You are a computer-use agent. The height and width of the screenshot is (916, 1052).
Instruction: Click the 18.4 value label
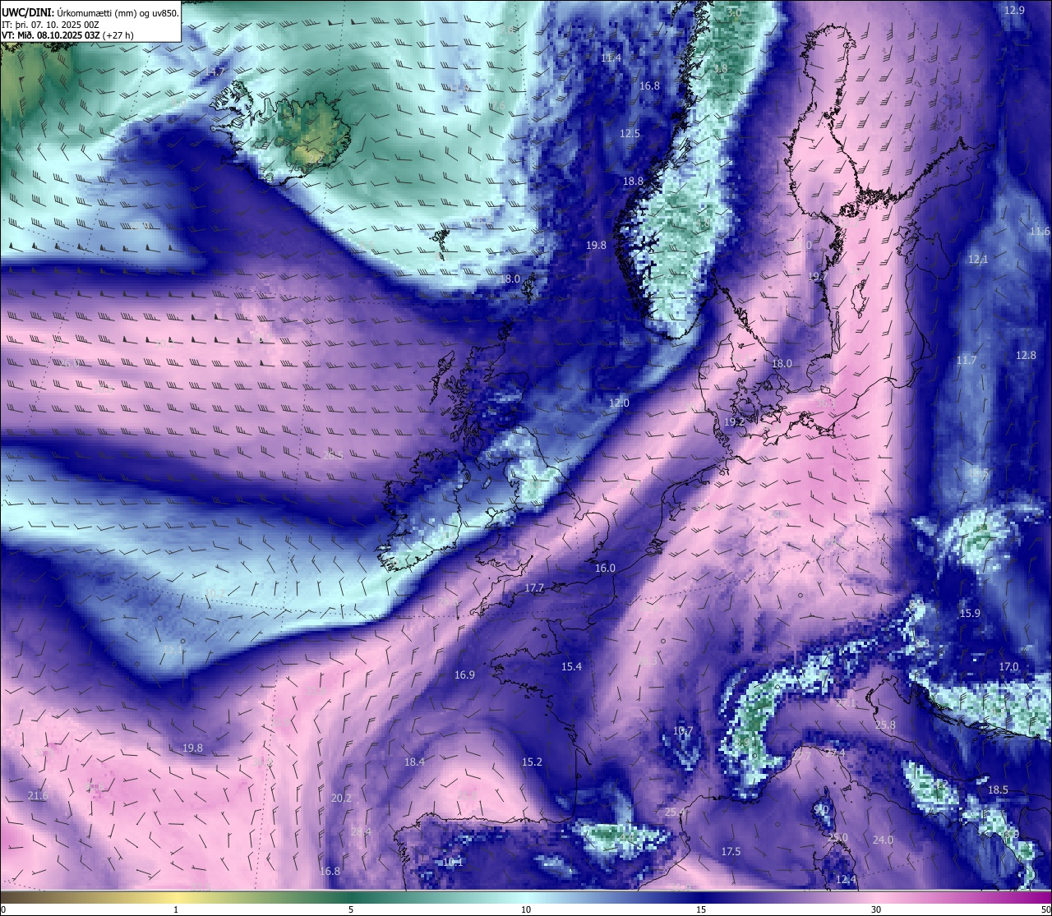click(x=414, y=762)
